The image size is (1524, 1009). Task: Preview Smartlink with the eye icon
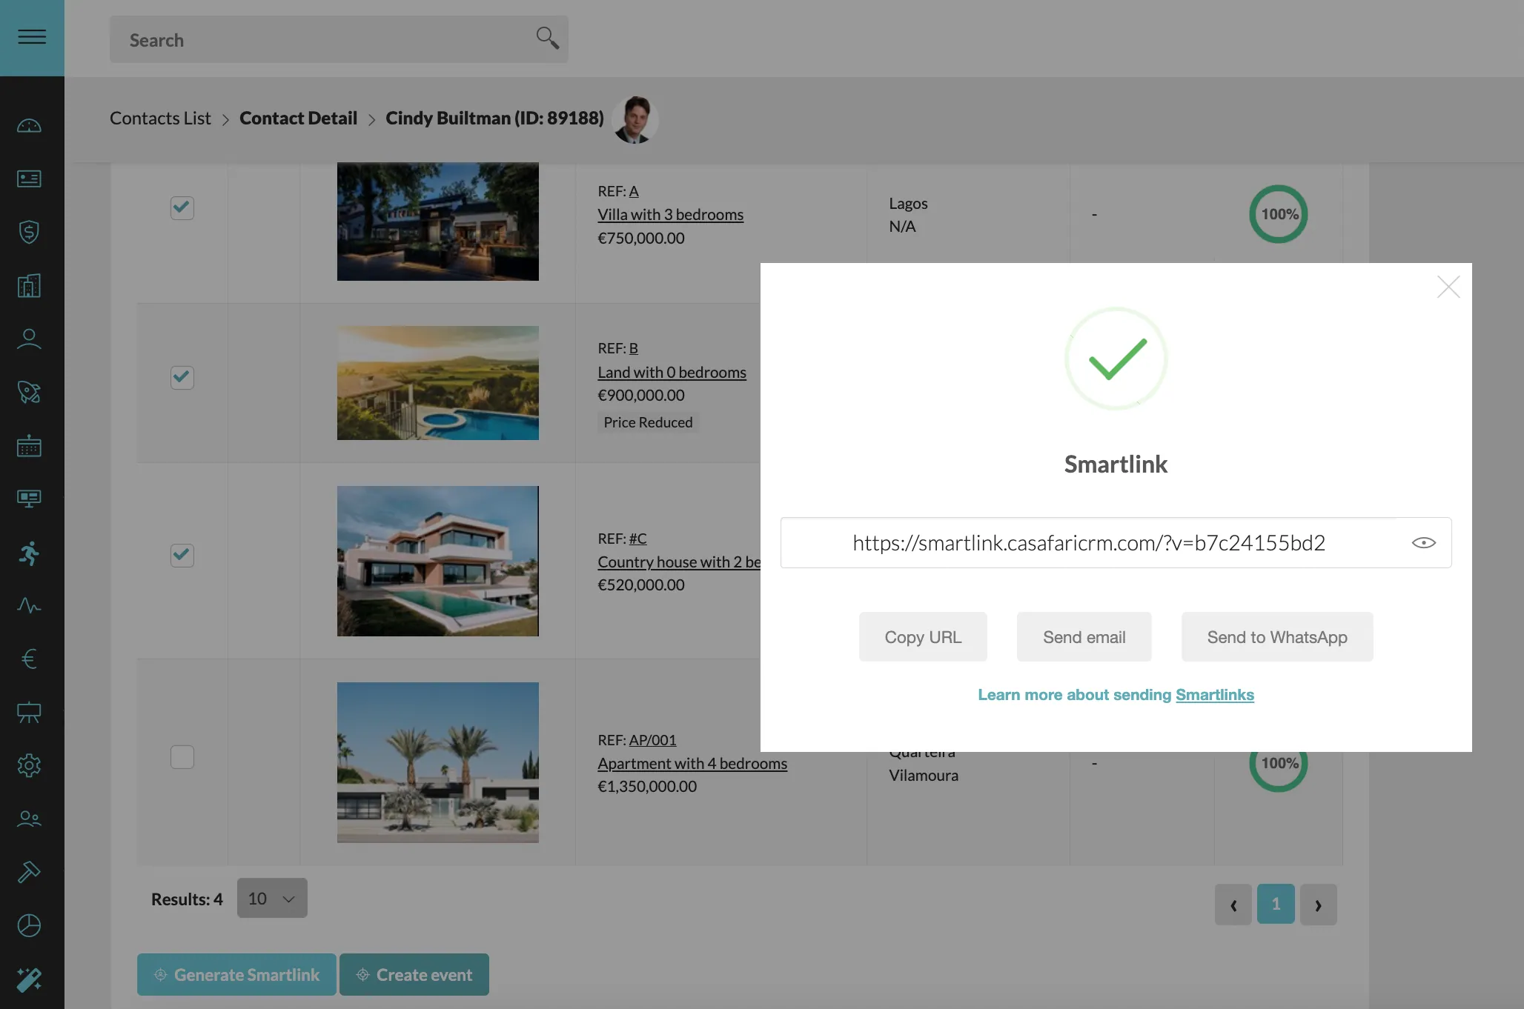pyautogui.click(x=1423, y=543)
